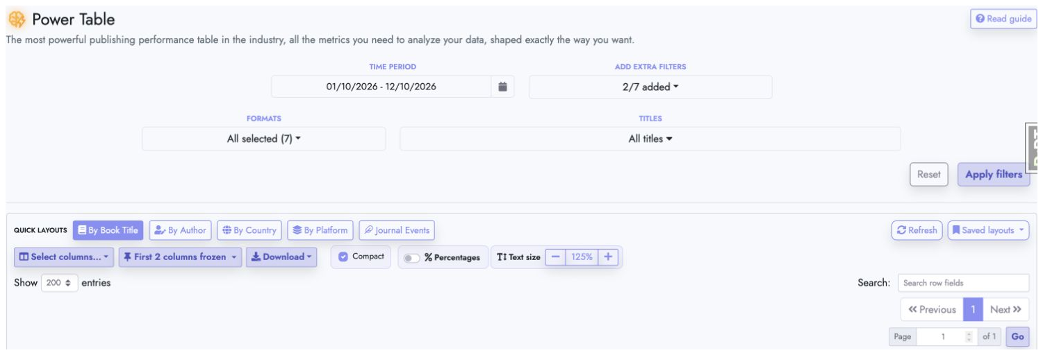The height and width of the screenshot is (355, 1043).
Task: Click the Power Table logo icon
Action: pyautogui.click(x=17, y=19)
